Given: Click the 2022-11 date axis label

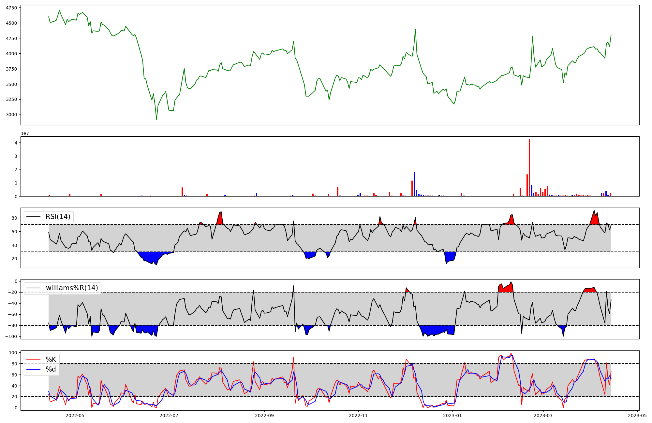Looking at the screenshot, I should pos(358,416).
